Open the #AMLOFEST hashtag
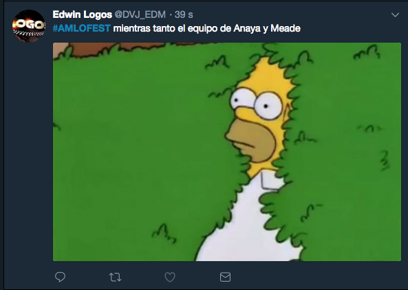Viewport: 408px width, 290px height. [x=81, y=28]
